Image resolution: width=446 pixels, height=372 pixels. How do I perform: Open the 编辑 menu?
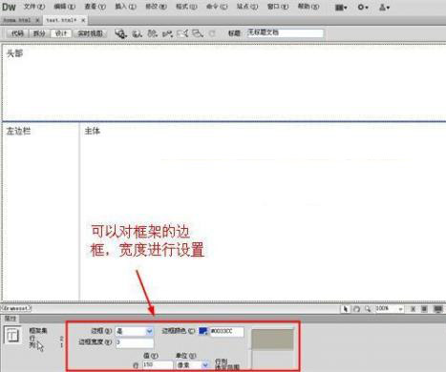point(64,7)
